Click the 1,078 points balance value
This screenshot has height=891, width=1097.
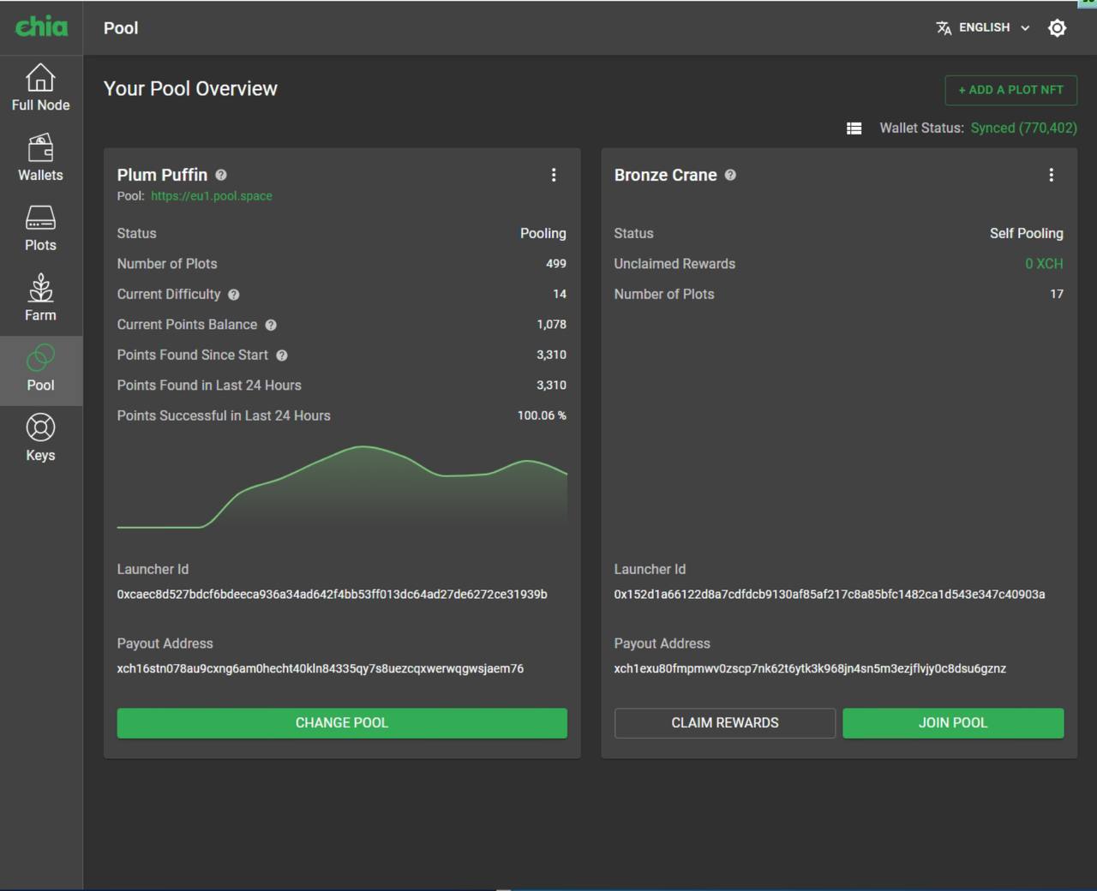551,325
